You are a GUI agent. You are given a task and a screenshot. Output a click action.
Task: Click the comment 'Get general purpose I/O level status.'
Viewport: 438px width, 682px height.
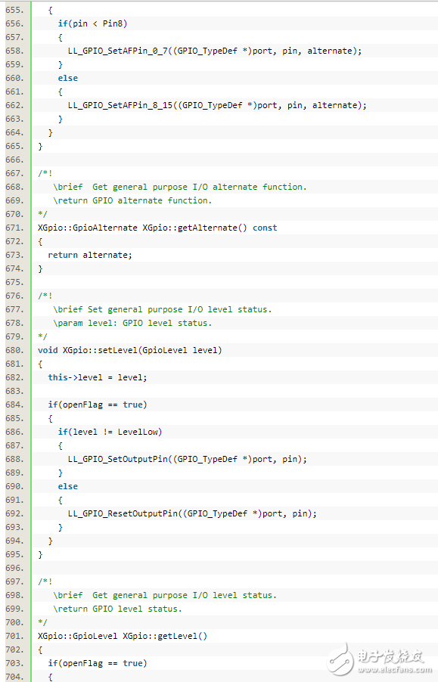click(185, 596)
